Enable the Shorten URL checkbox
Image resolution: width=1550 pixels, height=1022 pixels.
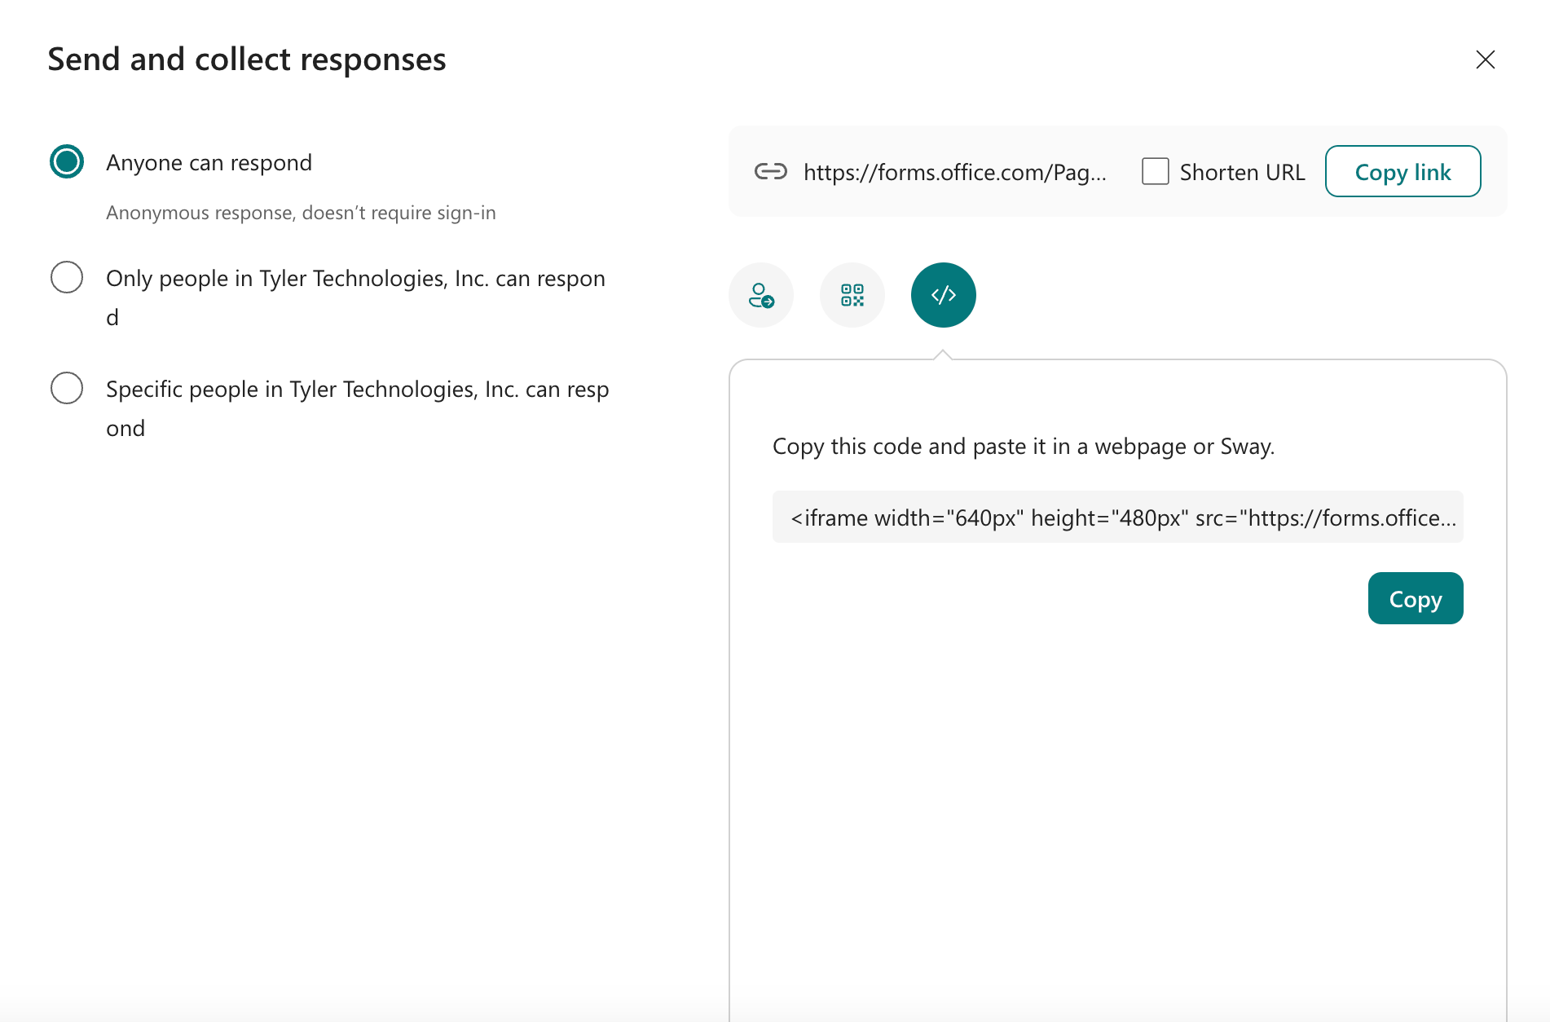1155,171
